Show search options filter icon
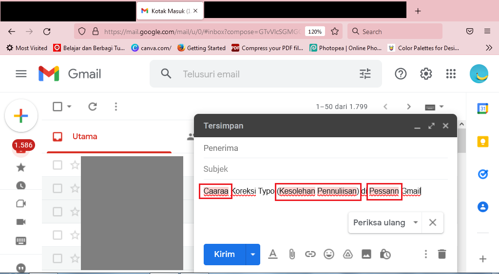 (365, 74)
